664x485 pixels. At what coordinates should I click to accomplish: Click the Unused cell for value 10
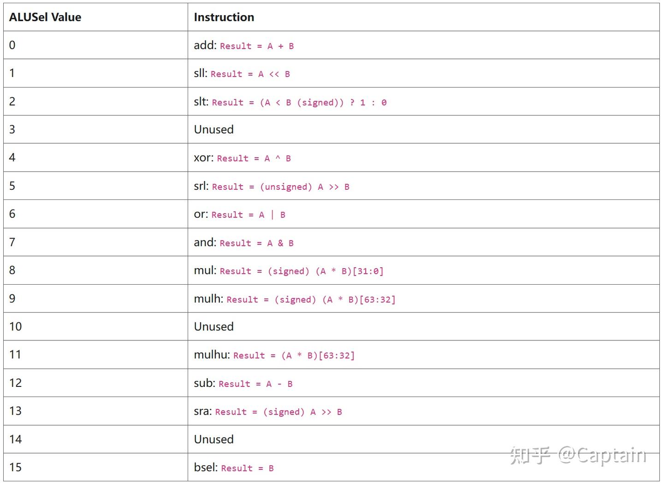214,327
